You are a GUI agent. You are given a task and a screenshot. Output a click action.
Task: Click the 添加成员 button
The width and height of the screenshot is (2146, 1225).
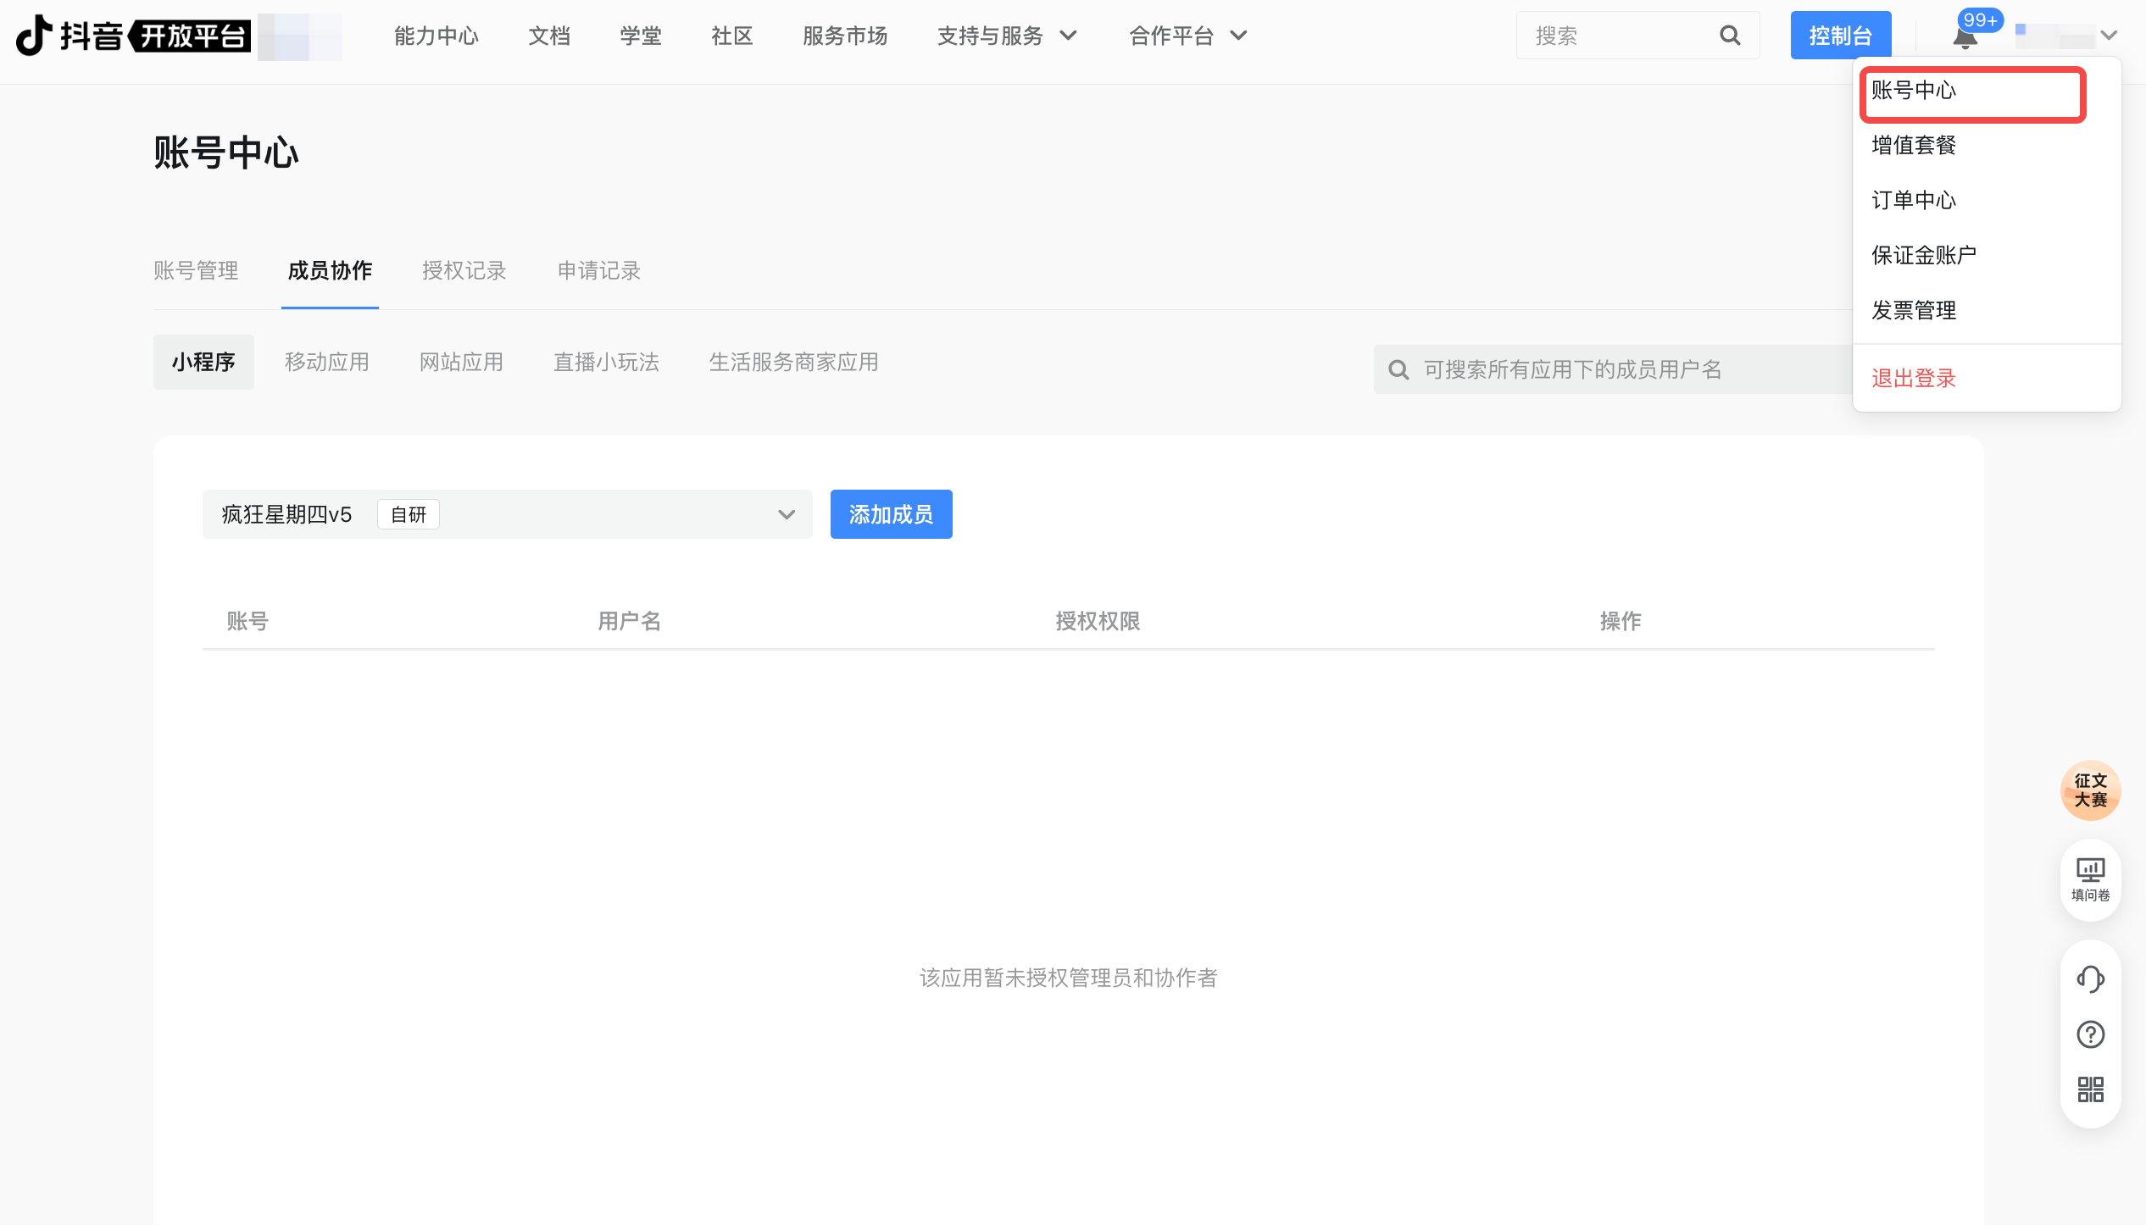coord(891,514)
